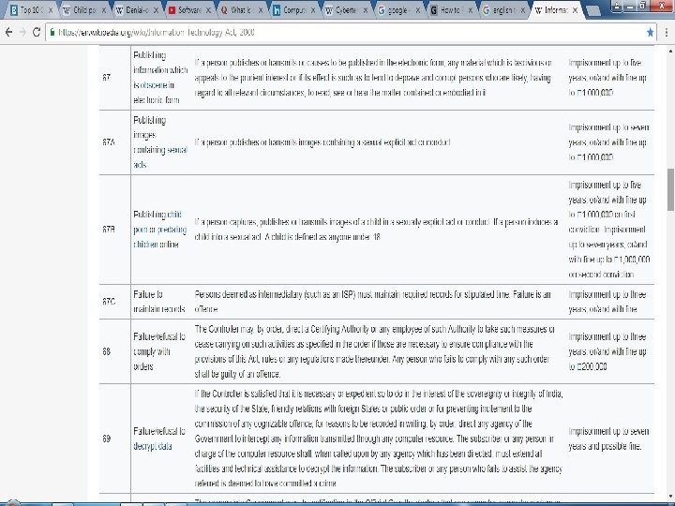Open the 'child porn' link in row 67B
The image size is (675, 506).
pos(157,222)
